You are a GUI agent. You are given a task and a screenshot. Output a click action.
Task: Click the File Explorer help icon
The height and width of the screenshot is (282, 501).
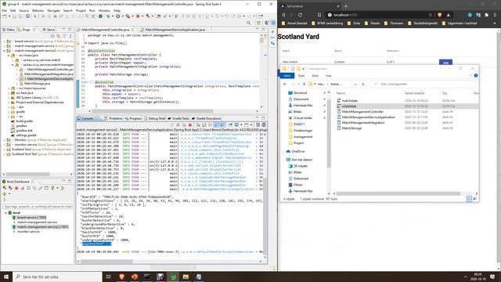click(x=476, y=75)
